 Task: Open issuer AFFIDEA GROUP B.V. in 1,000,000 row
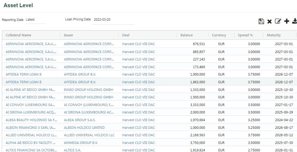point(80,75)
